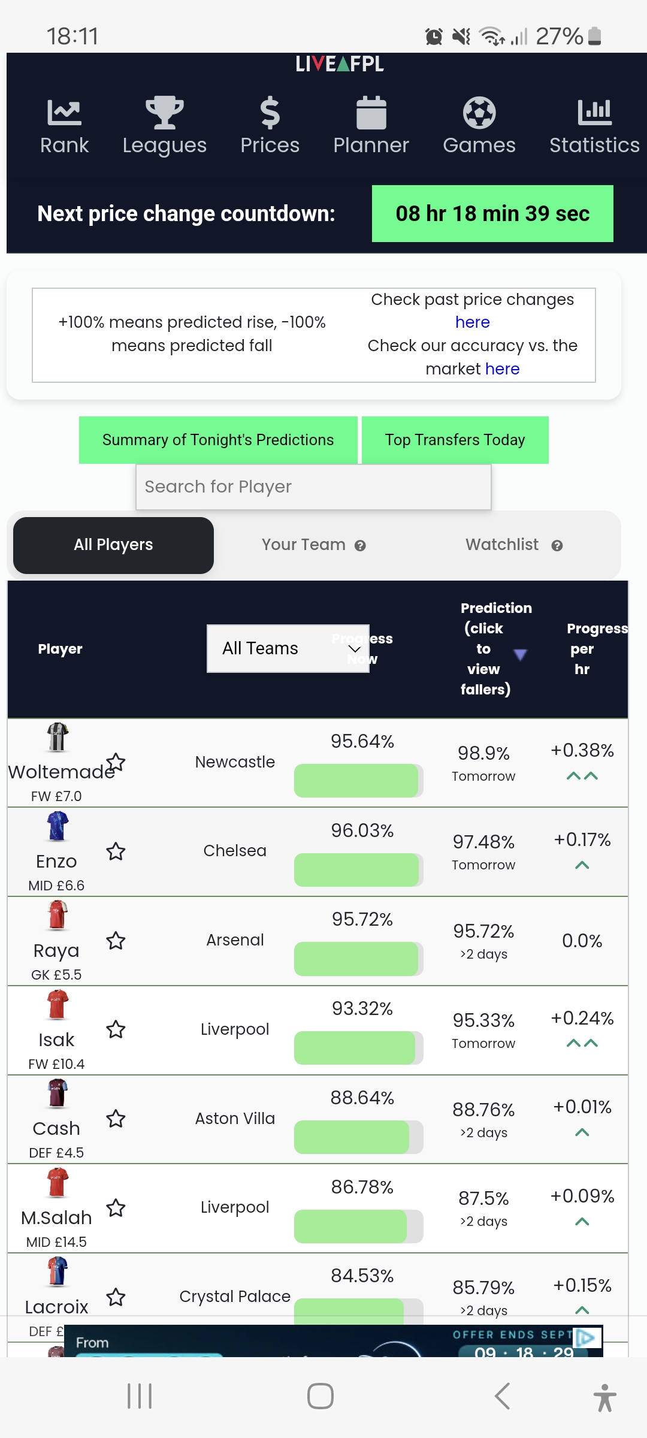Viewport: 647px width, 1438px height.
Task: Toggle watchlist star for Woltemade
Action: (x=116, y=762)
